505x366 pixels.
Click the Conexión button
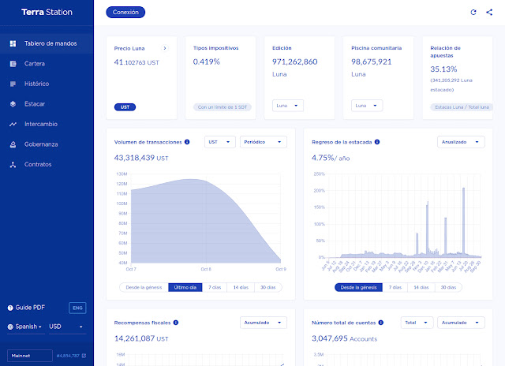125,13
